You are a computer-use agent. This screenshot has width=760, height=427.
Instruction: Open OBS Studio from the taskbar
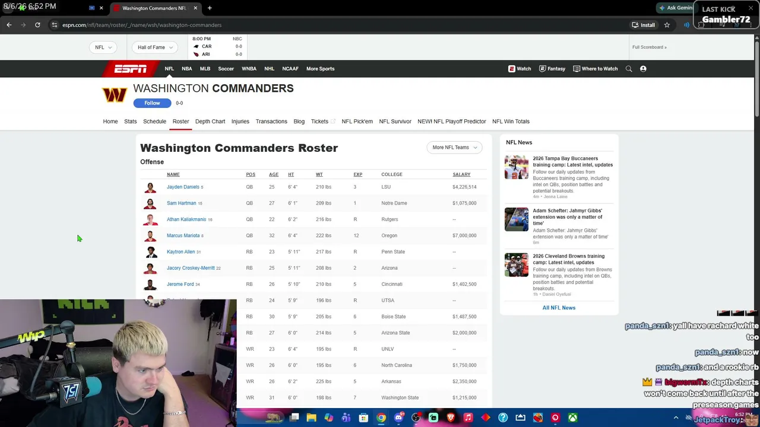tap(416, 418)
